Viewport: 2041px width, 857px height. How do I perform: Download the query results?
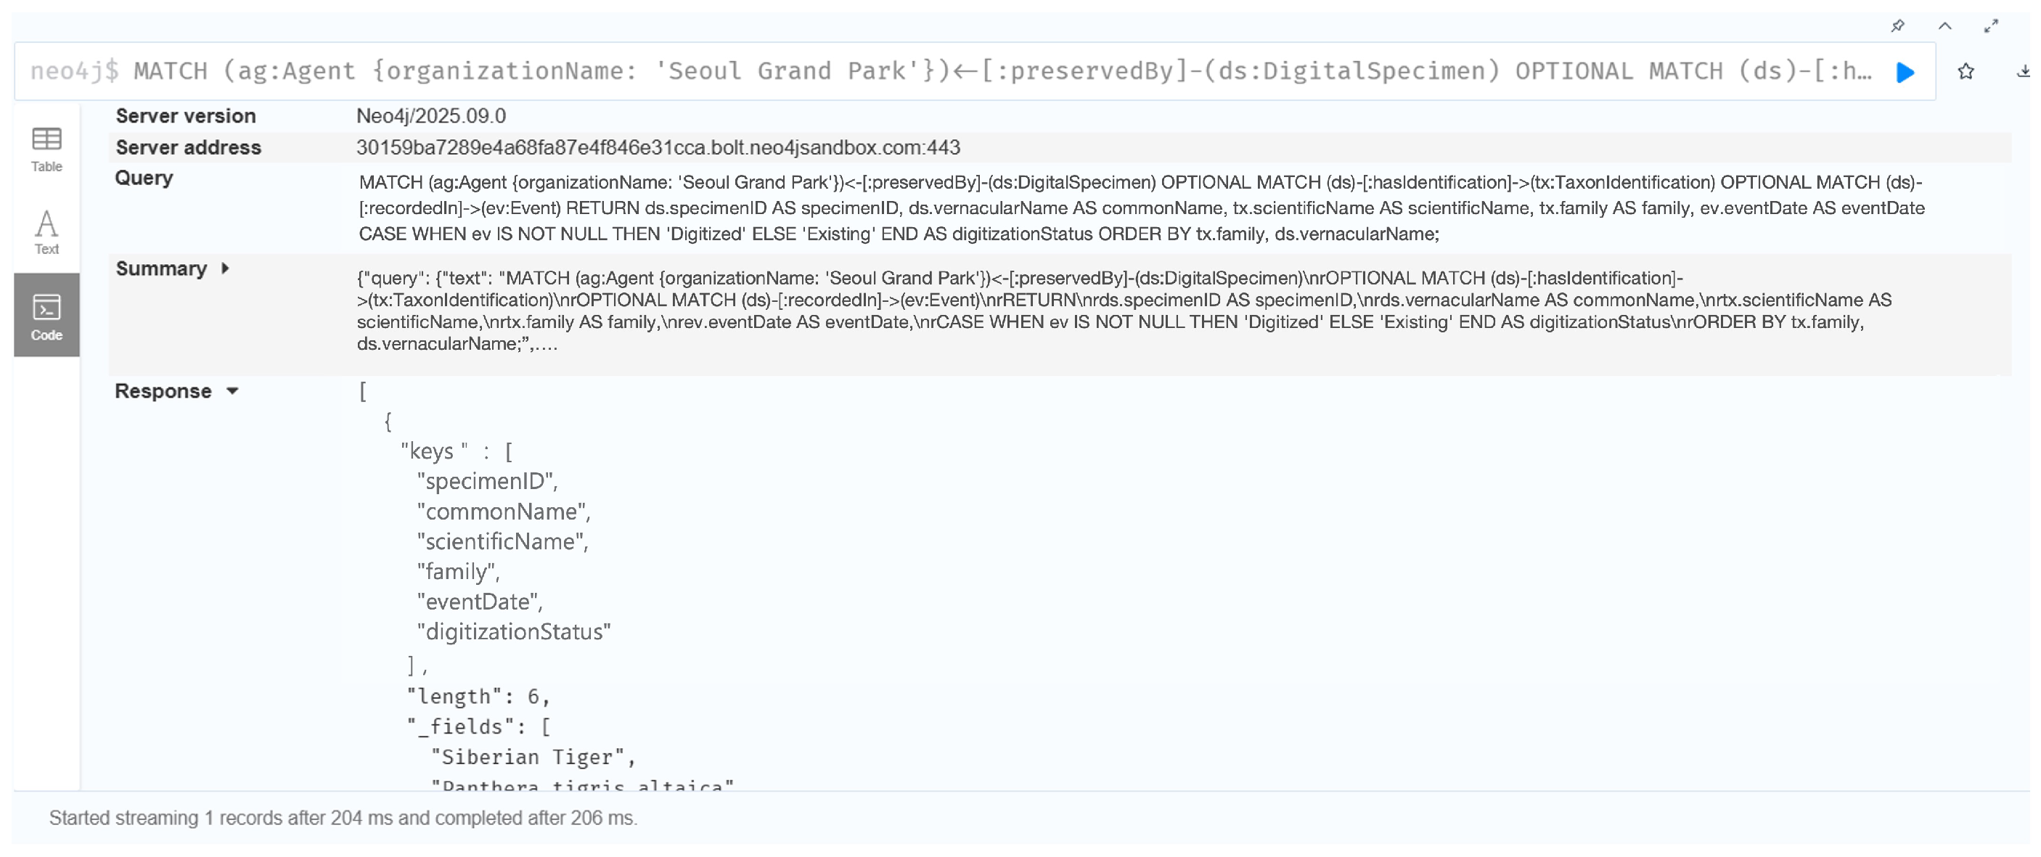(2023, 72)
